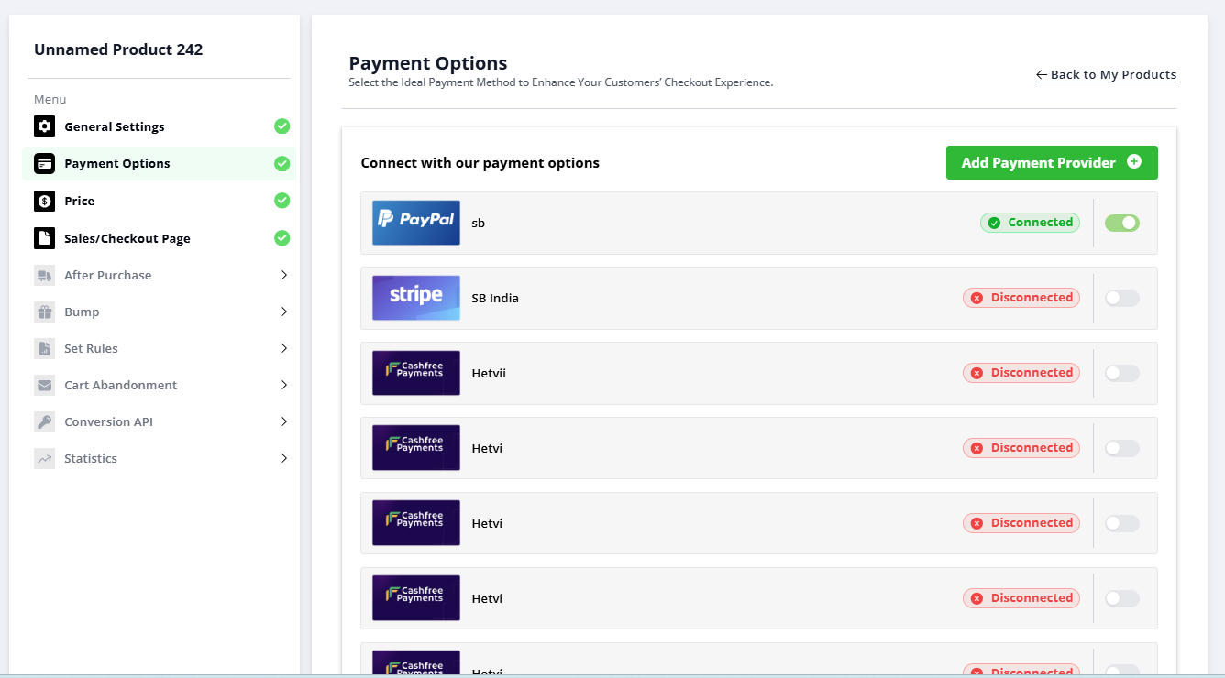The width and height of the screenshot is (1225, 678).
Task: Click the 'Hetvii' provider name
Action: [489, 373]
